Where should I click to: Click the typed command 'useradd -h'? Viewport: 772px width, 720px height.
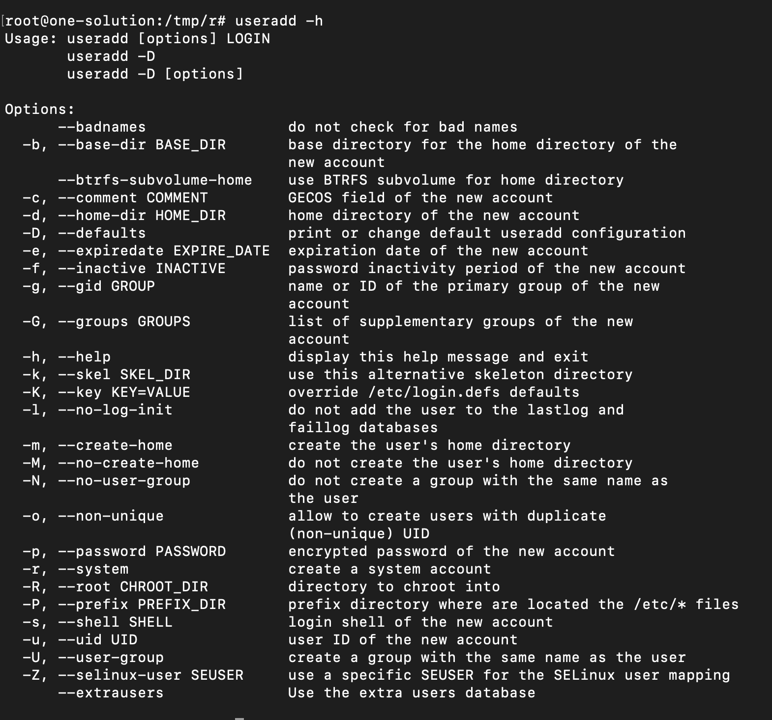tap(279, 21)
